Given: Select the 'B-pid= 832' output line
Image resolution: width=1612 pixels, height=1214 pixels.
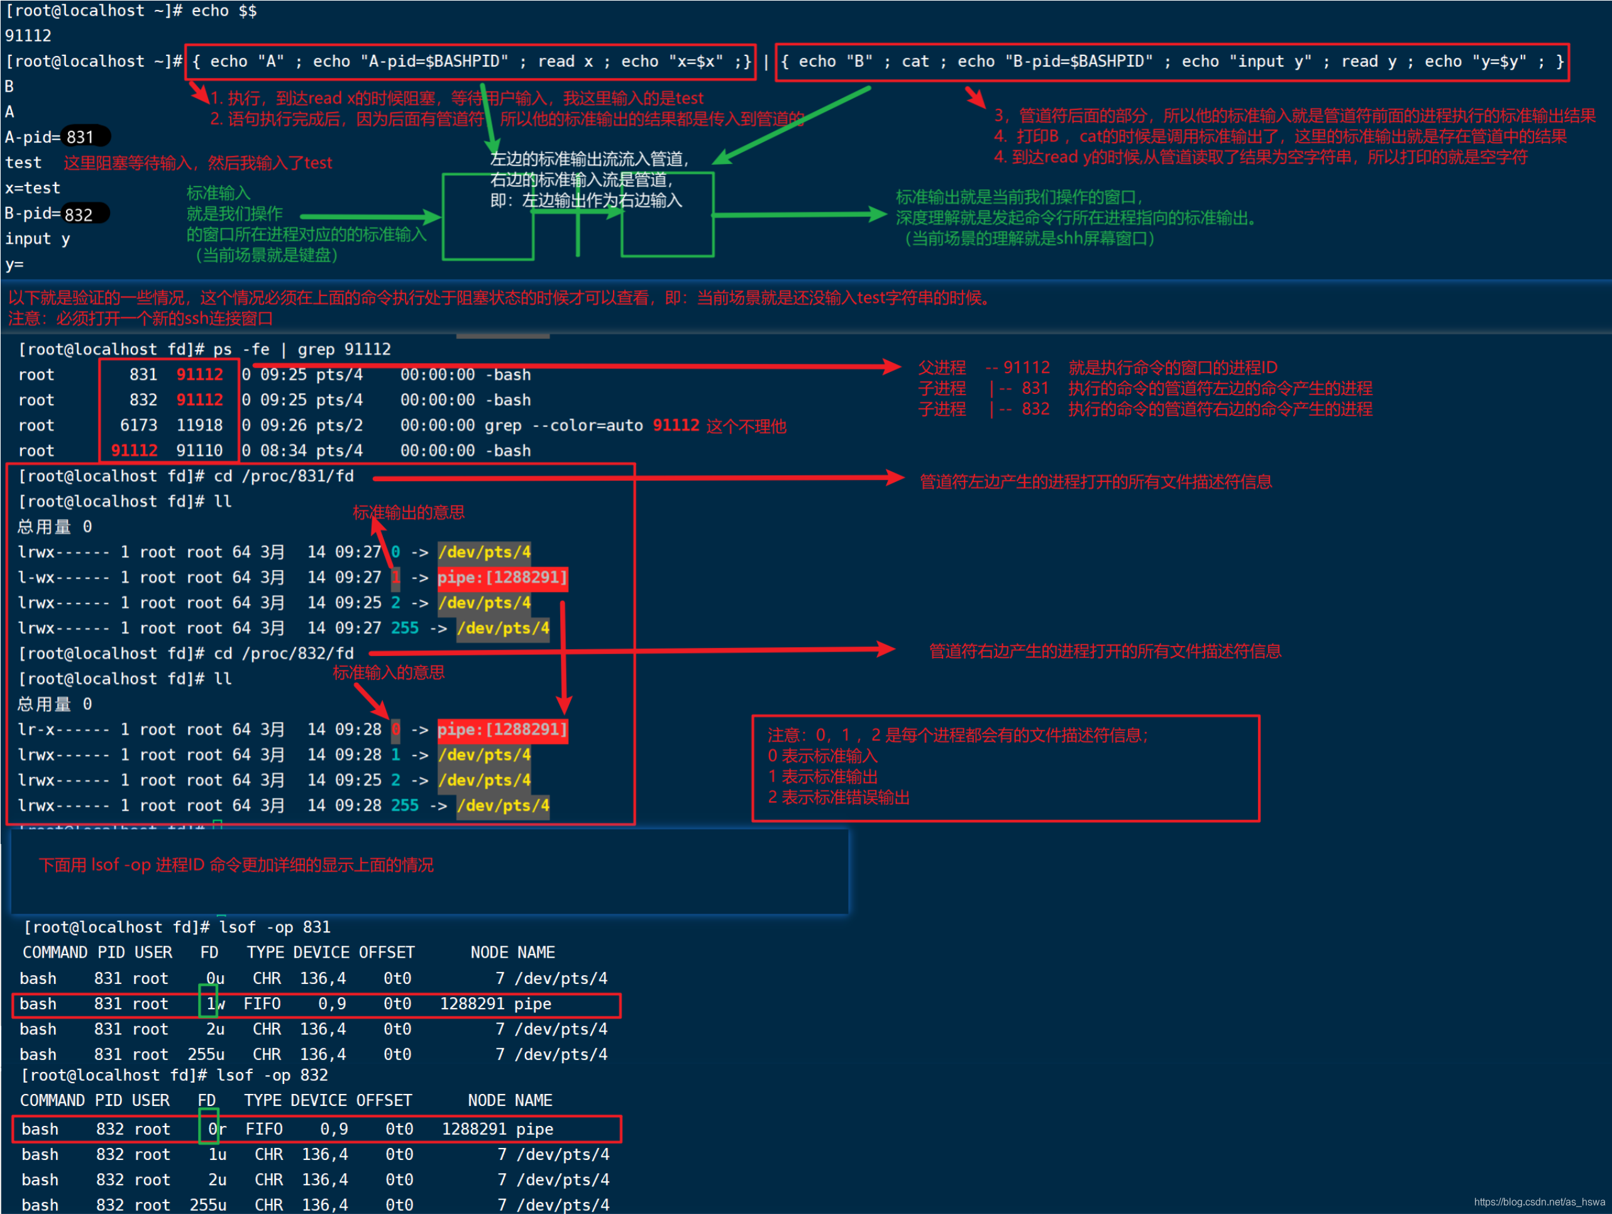Looking at the screenshot, I should [x=58, y=214].
